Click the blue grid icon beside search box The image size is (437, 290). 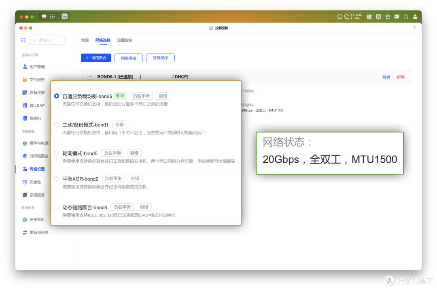[23, 40]
